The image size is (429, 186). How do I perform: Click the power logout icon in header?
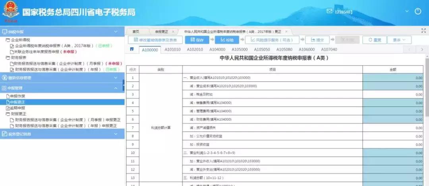(417, 11)
